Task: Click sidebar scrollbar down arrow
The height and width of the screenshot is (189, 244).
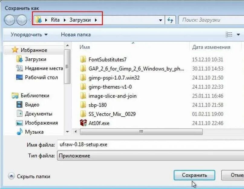Action: [67, 132]
